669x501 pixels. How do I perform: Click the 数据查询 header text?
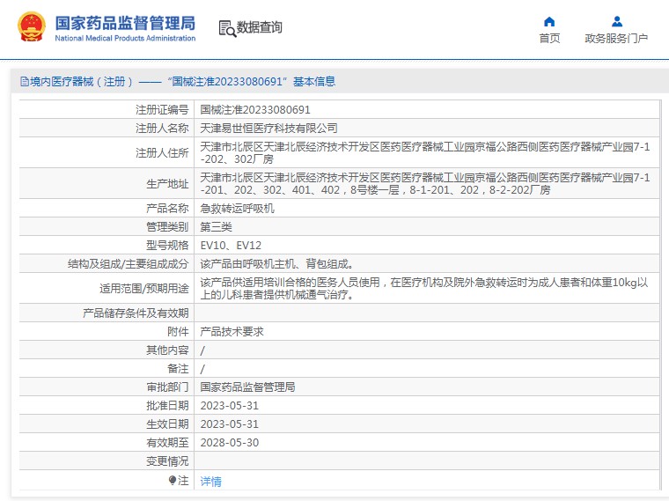click(x=260, y=28)
